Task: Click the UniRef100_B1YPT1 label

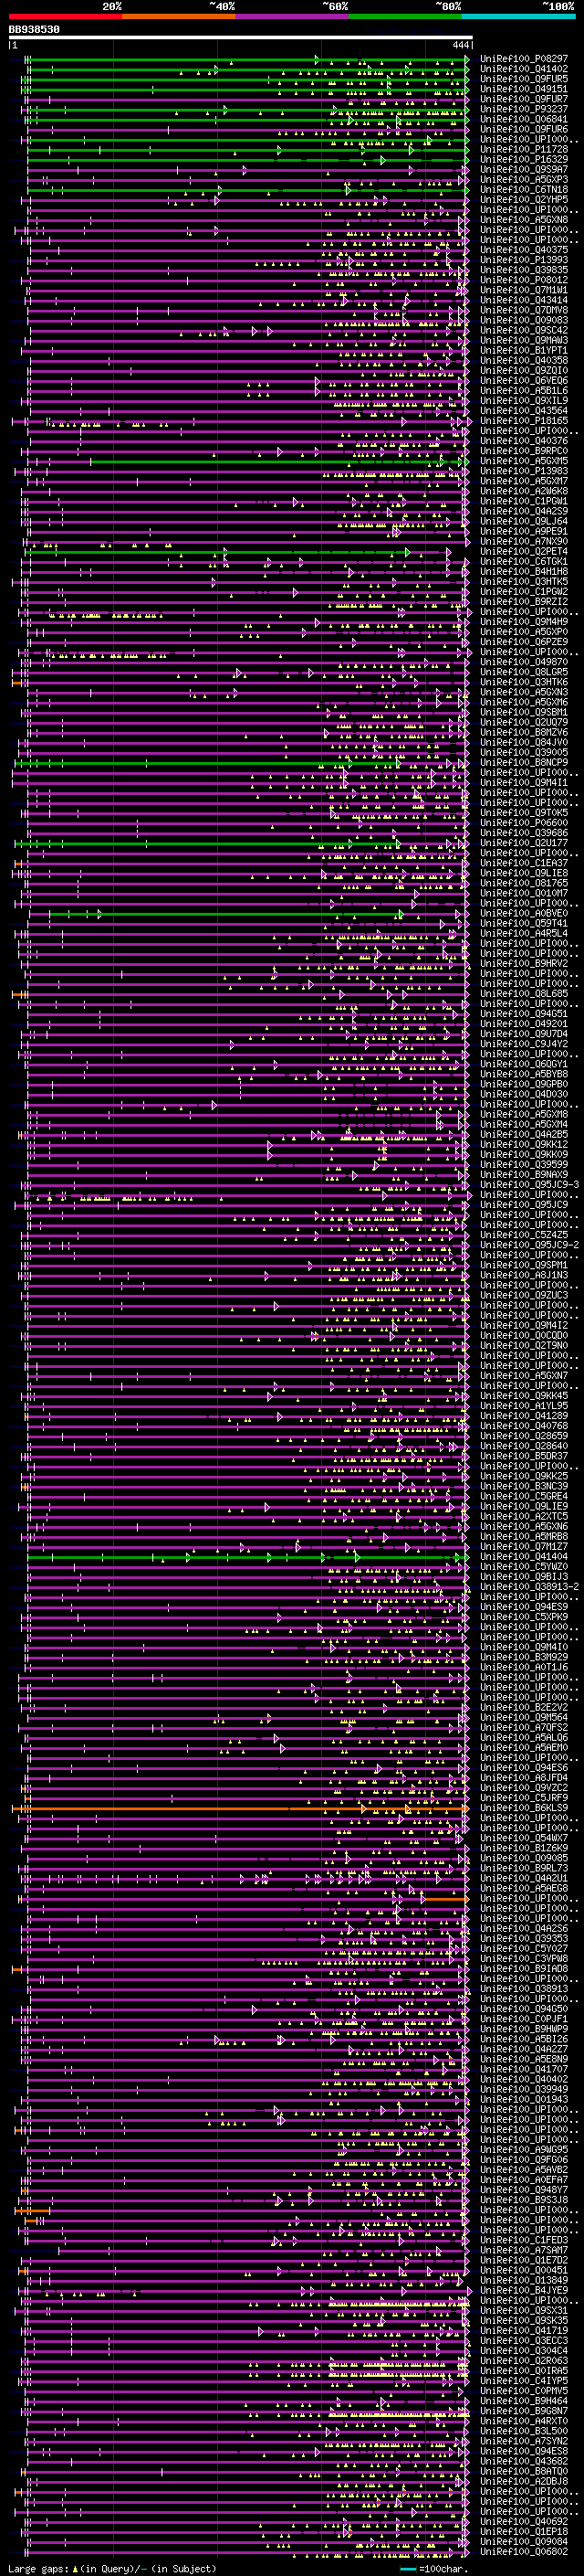Action: (523, 350)
